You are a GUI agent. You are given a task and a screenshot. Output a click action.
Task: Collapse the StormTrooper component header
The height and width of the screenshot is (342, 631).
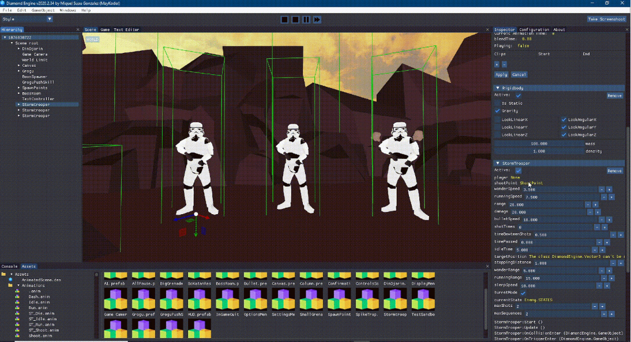click(559, 164)
